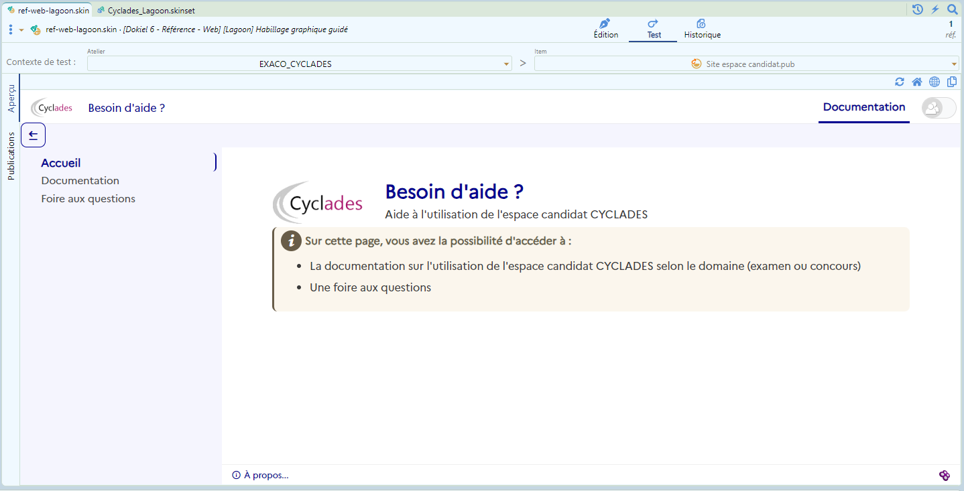Open the Atelier dropdown EXACO_CYCLADES
The width and height of the screenshot is (964, 491).
pyautogui.click(x=300, y=64)
